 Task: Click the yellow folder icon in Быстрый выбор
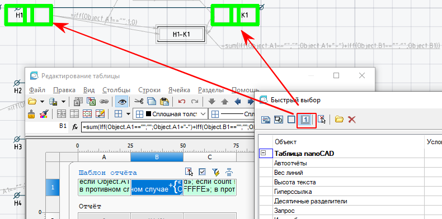click(339, 120)
